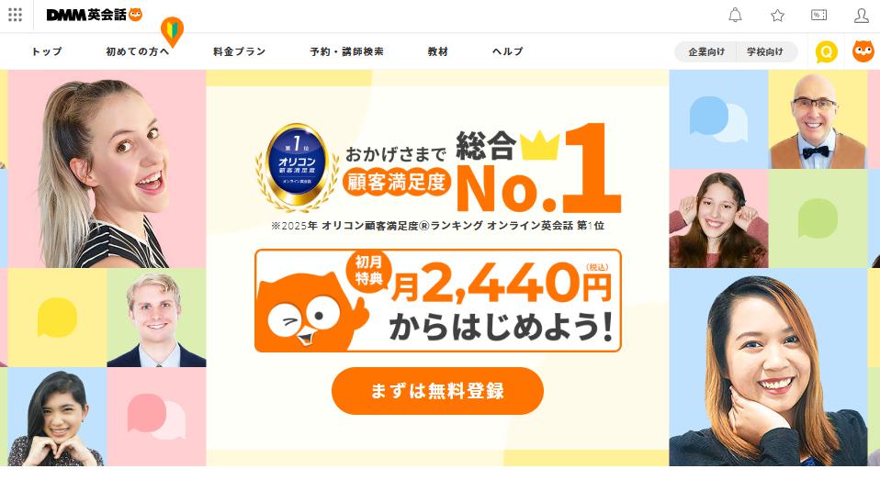Click the beginner leaf mark icon
The image size is (880, 480).
[x=172, y=31]
